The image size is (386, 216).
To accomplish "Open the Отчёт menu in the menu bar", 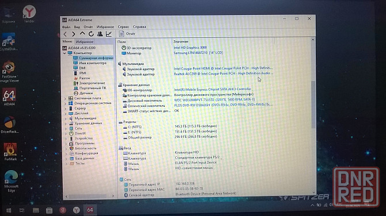I will 88,27.
